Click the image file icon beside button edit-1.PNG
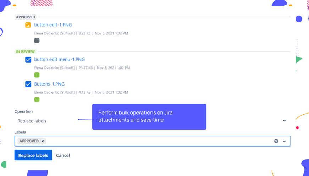This screenshot has height=176, width=309. (28, 25)
